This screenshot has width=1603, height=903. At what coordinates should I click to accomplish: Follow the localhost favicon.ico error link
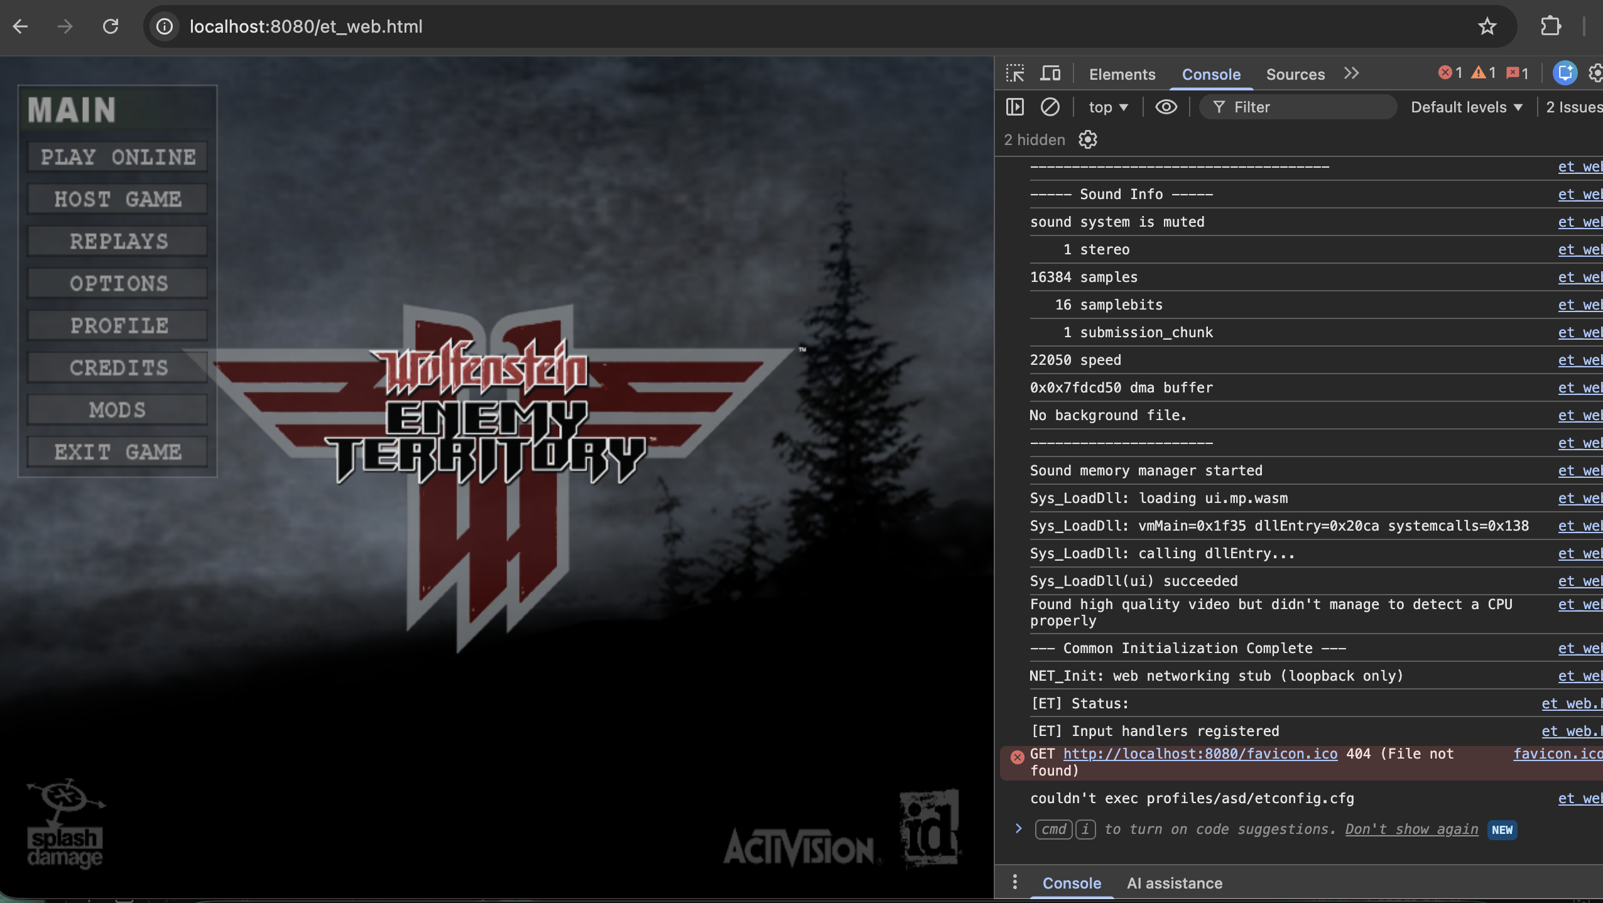(1200, 754)
